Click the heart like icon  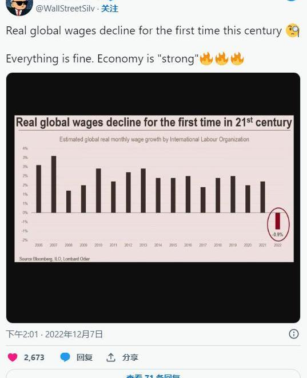click(x=13, y=357)
